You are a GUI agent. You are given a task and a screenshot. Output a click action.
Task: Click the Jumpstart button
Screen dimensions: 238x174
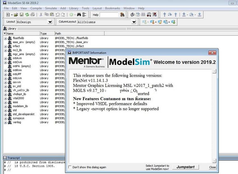click(x=186, y=167)
